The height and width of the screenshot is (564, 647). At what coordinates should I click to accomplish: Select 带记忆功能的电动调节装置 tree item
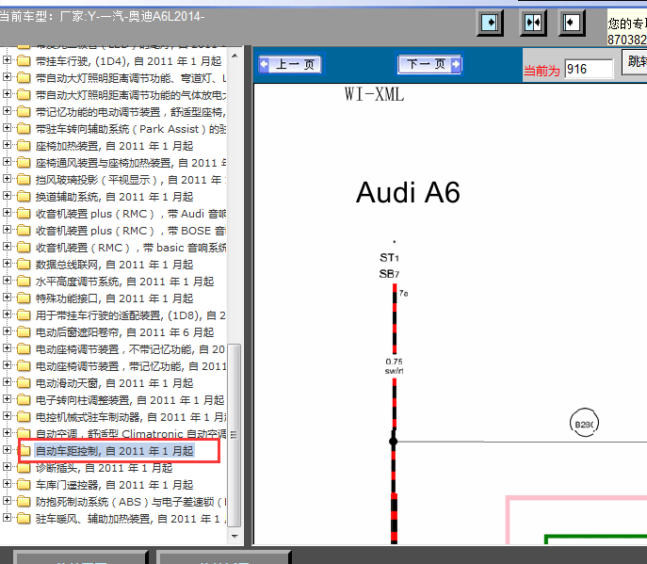coord(131,112)
